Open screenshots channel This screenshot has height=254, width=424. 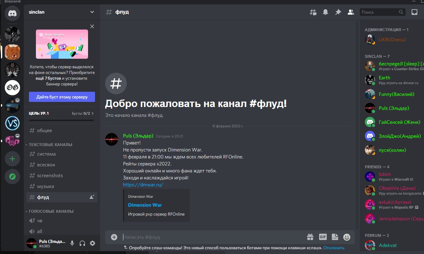(x=62, y=176)
